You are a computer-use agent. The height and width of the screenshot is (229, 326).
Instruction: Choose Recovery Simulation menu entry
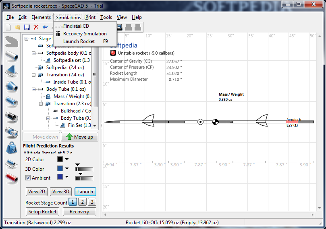coord(85,34)
